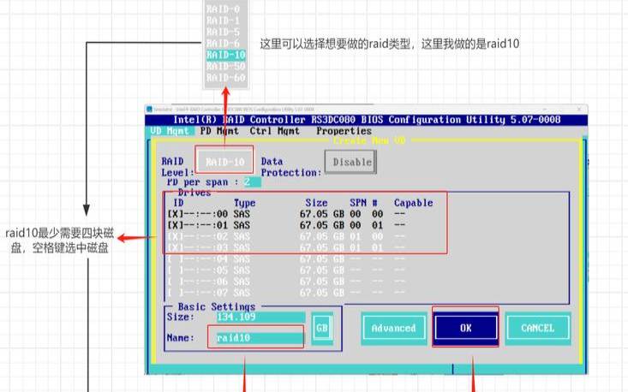Choose RAID-5 in the RAID type list
Screen dimensions: 628x392
click(223, 32)
